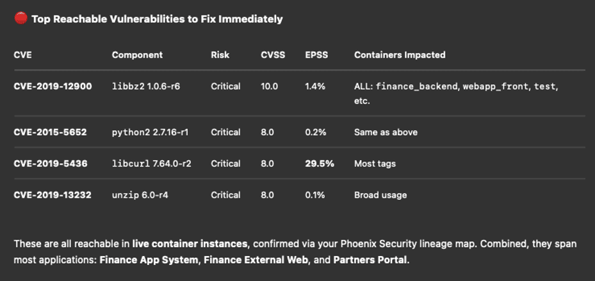Viewport: 595px width, 281px height.
Task: Select the CVE-2019-12900 entry
Action: (x=53, y=86)
